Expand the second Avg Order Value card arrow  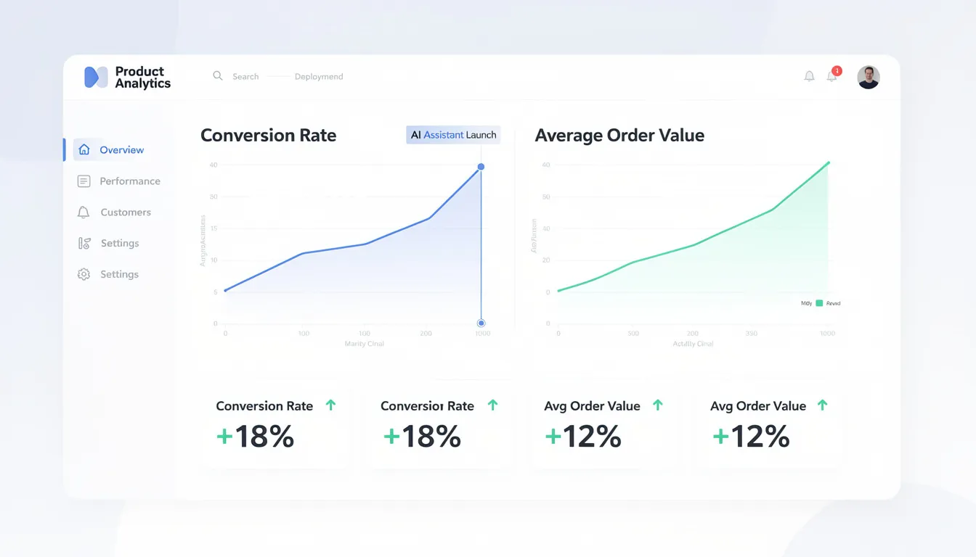click(821, 405)
